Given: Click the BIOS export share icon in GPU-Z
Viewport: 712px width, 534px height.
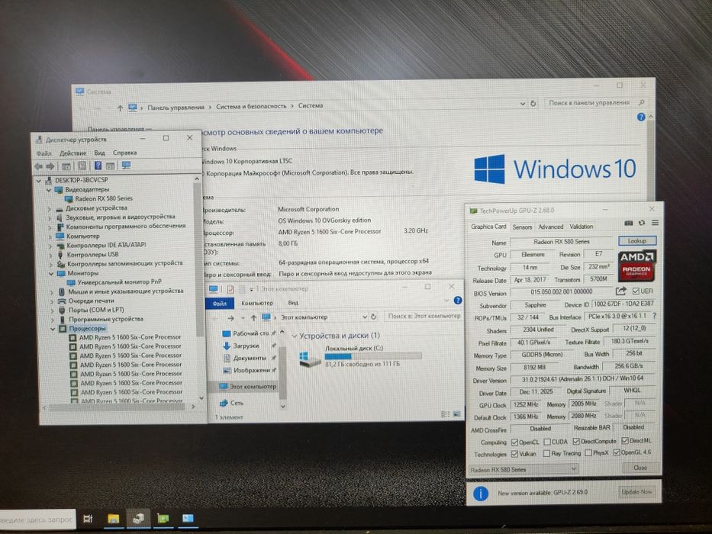Looking at the screenshot, I should (x=620, y=291).
